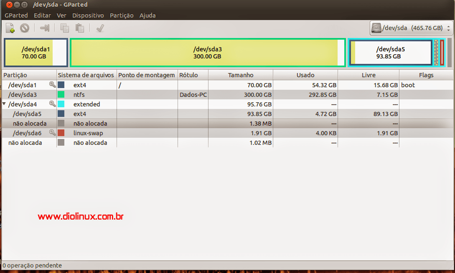Open the /dev/sda device selector dropdown
The width and height of the screenshot is (455, 273).
click(x=411, y=28)
